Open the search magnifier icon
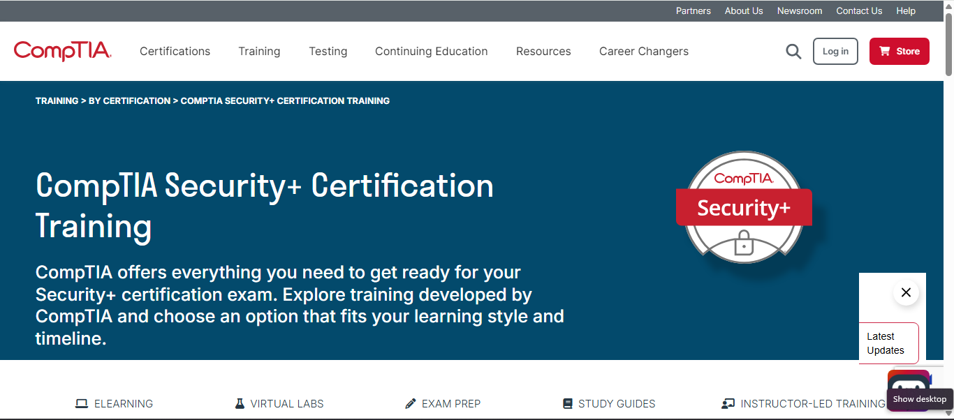This screenshot has height=420, width=954. click(x=793, y=52)
